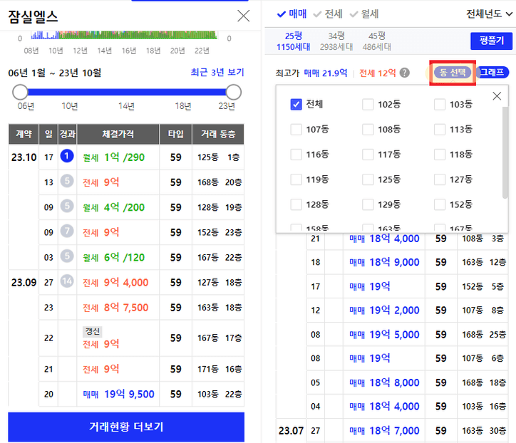Check the 107동 checkbox
The image size is (516, 443).
pyautogui.click(x=296, y=129)
